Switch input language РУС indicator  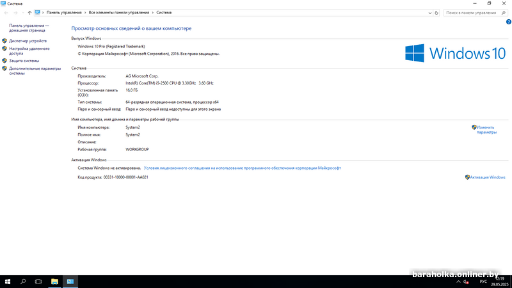click(483, 282)
